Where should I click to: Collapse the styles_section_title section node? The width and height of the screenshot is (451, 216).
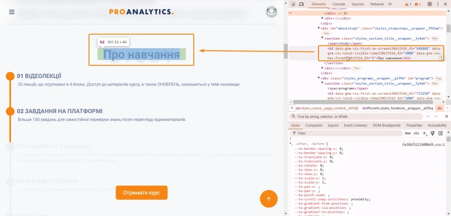[322, 38]
